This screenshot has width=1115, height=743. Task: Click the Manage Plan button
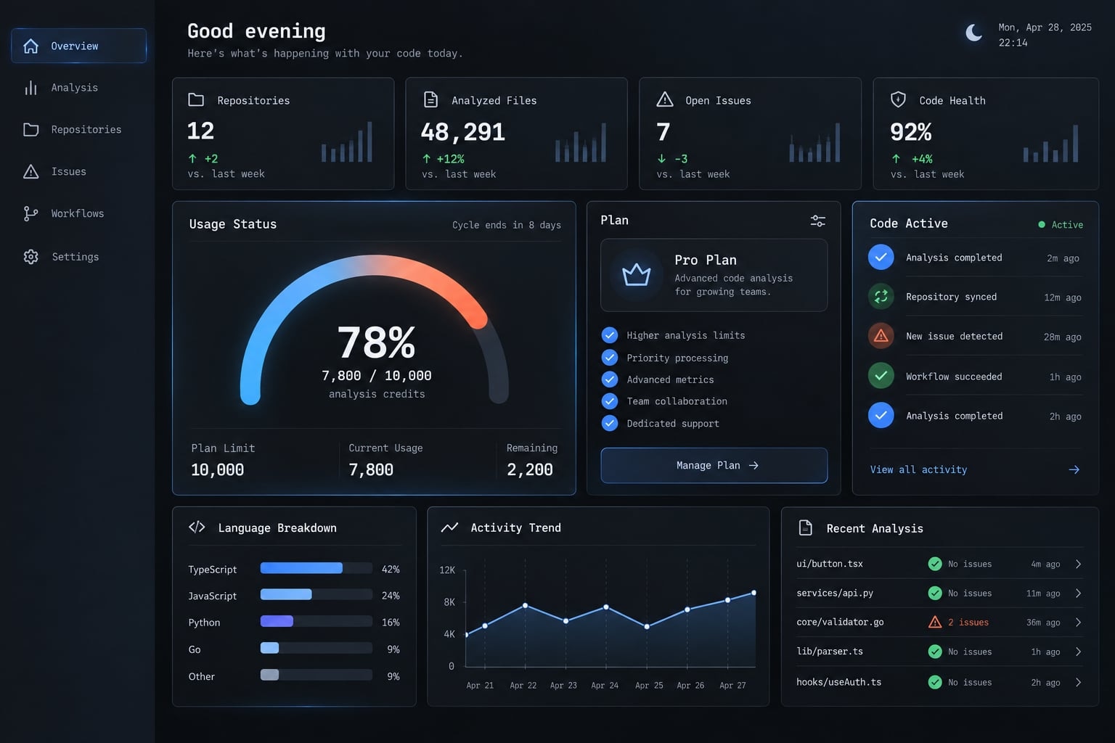coord(714,465)
